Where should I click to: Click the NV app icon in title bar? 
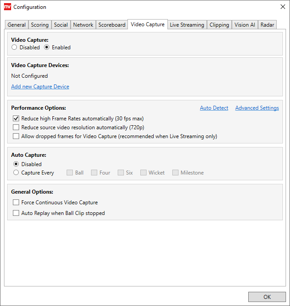pyautogui.click(x=7, y=7)
